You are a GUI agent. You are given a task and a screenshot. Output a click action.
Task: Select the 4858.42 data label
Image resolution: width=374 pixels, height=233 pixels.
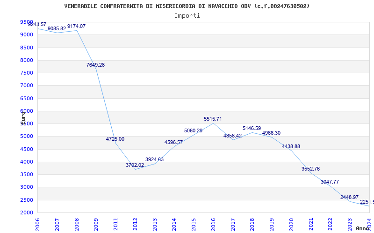(232, 136)
